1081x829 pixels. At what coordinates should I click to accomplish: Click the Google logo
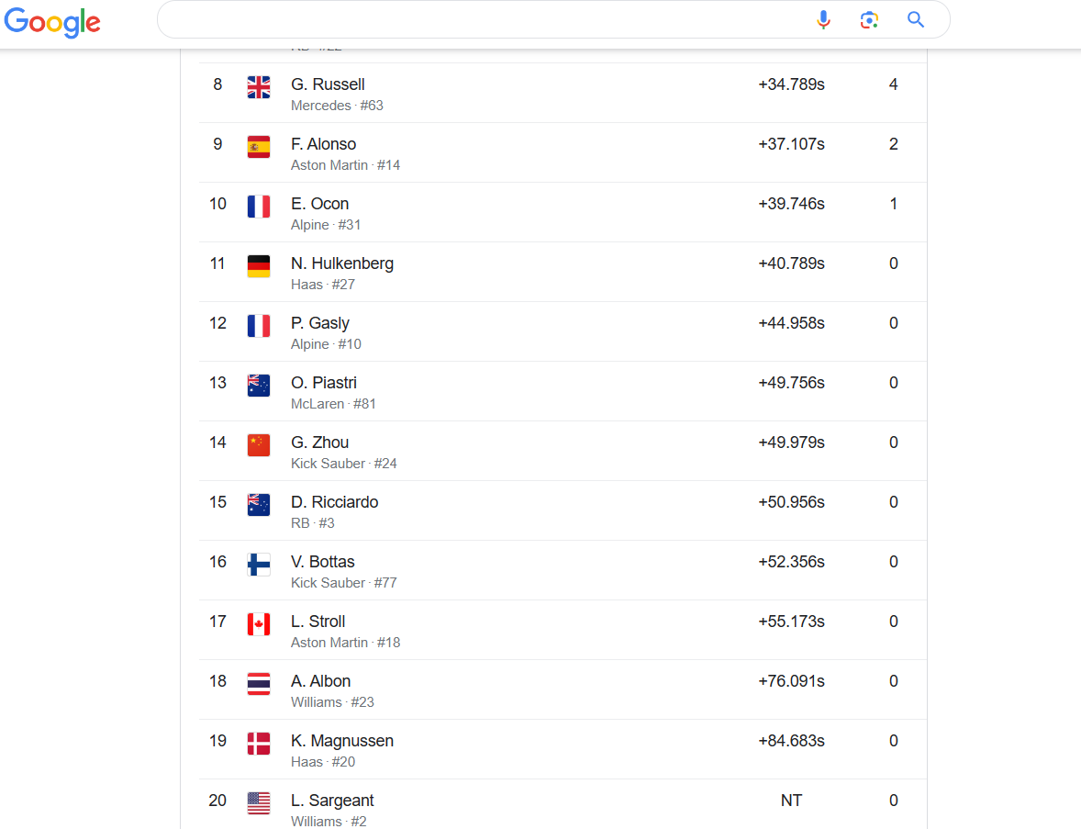coord(52,21)
